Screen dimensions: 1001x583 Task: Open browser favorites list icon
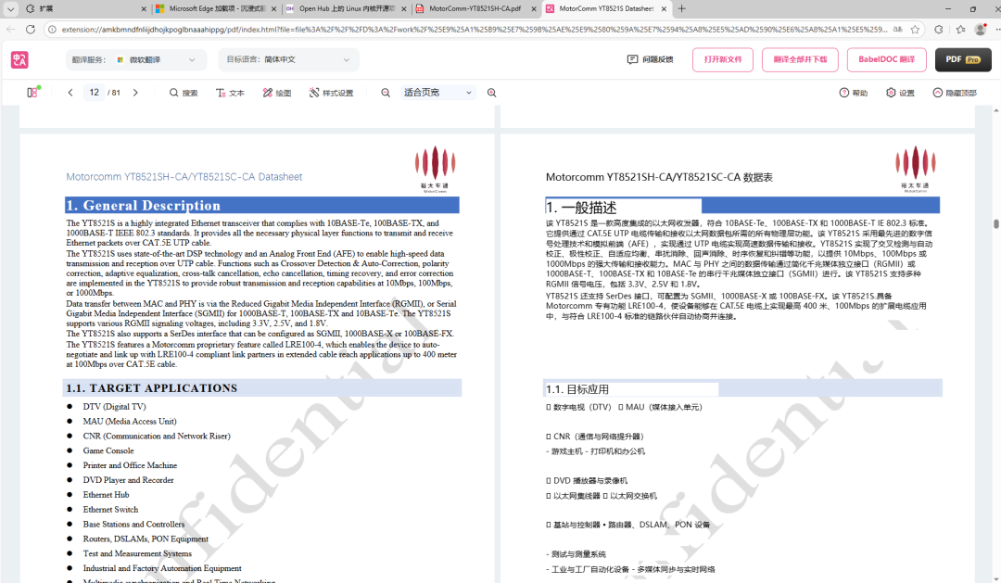(961, 30)
